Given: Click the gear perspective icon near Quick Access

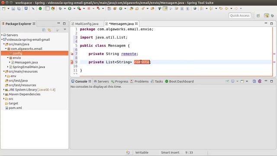Looking at the screenshot, I should [x=272, y=16].
